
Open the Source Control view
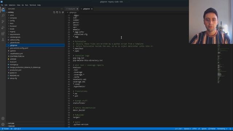(3, 21)
